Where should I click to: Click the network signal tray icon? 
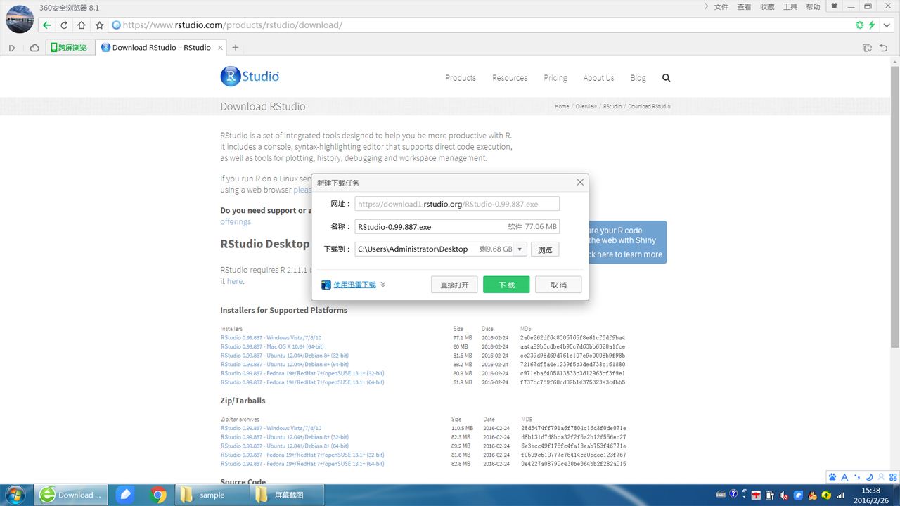tap(840, 495)
